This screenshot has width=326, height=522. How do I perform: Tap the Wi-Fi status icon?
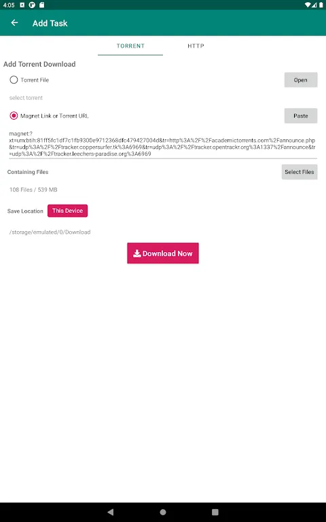coord(308,5)
